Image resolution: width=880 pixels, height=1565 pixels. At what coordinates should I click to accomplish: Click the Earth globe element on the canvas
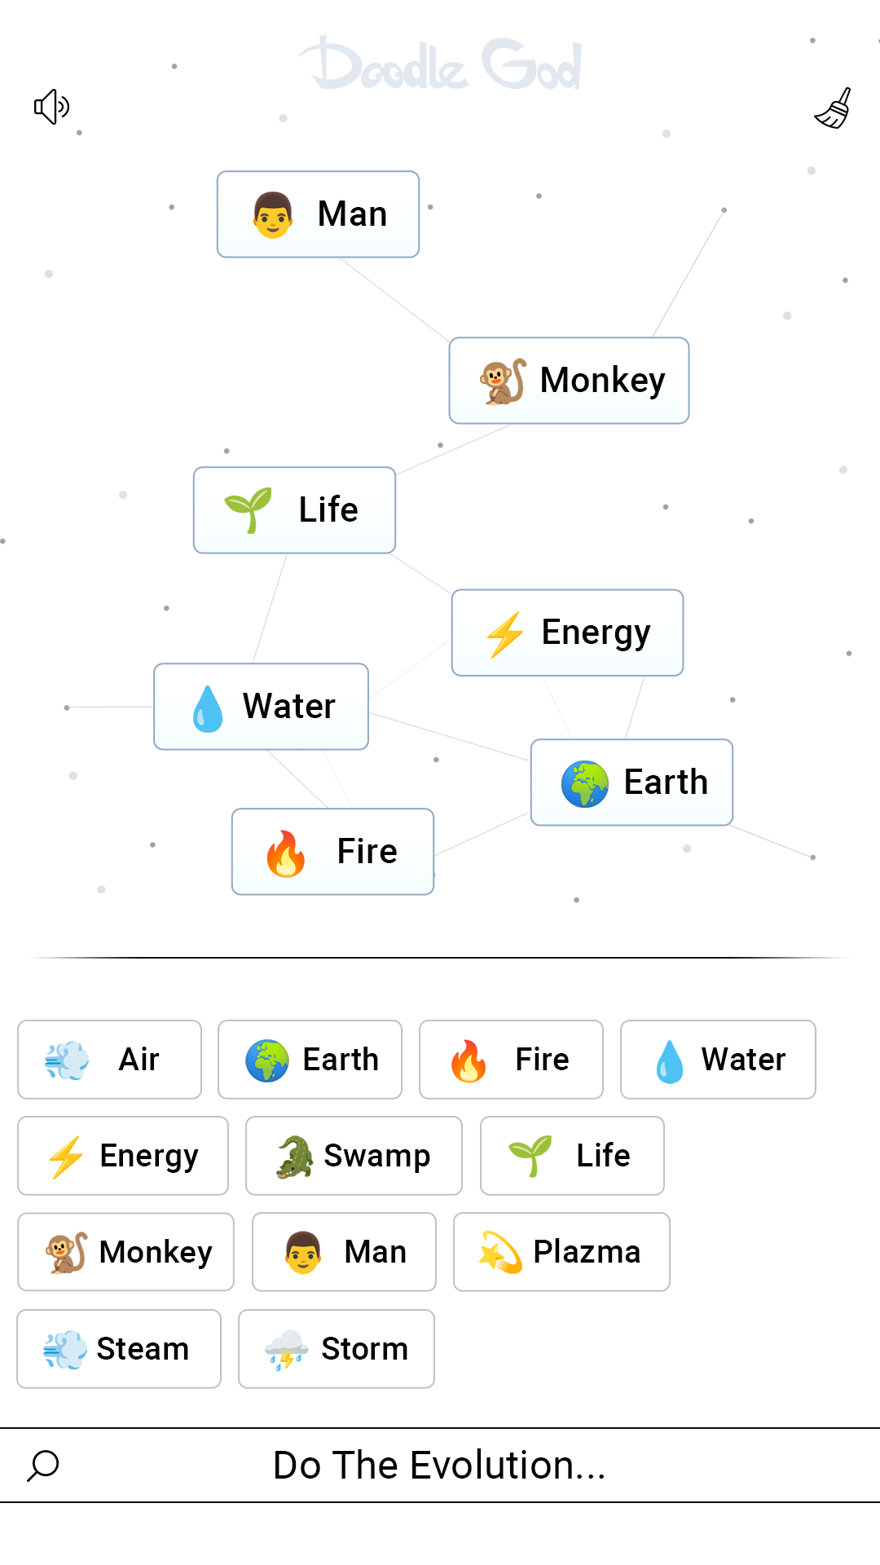pyautogui.click(x=631, y=782)
